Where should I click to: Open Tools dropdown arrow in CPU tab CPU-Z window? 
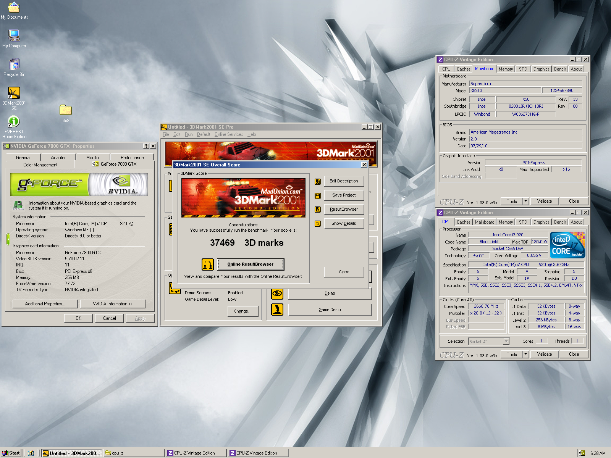[525, 354]
